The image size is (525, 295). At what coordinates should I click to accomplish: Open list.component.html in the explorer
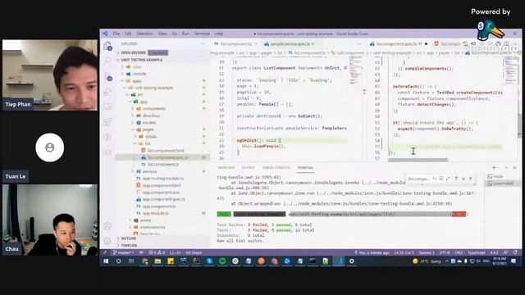coord(166,151)
